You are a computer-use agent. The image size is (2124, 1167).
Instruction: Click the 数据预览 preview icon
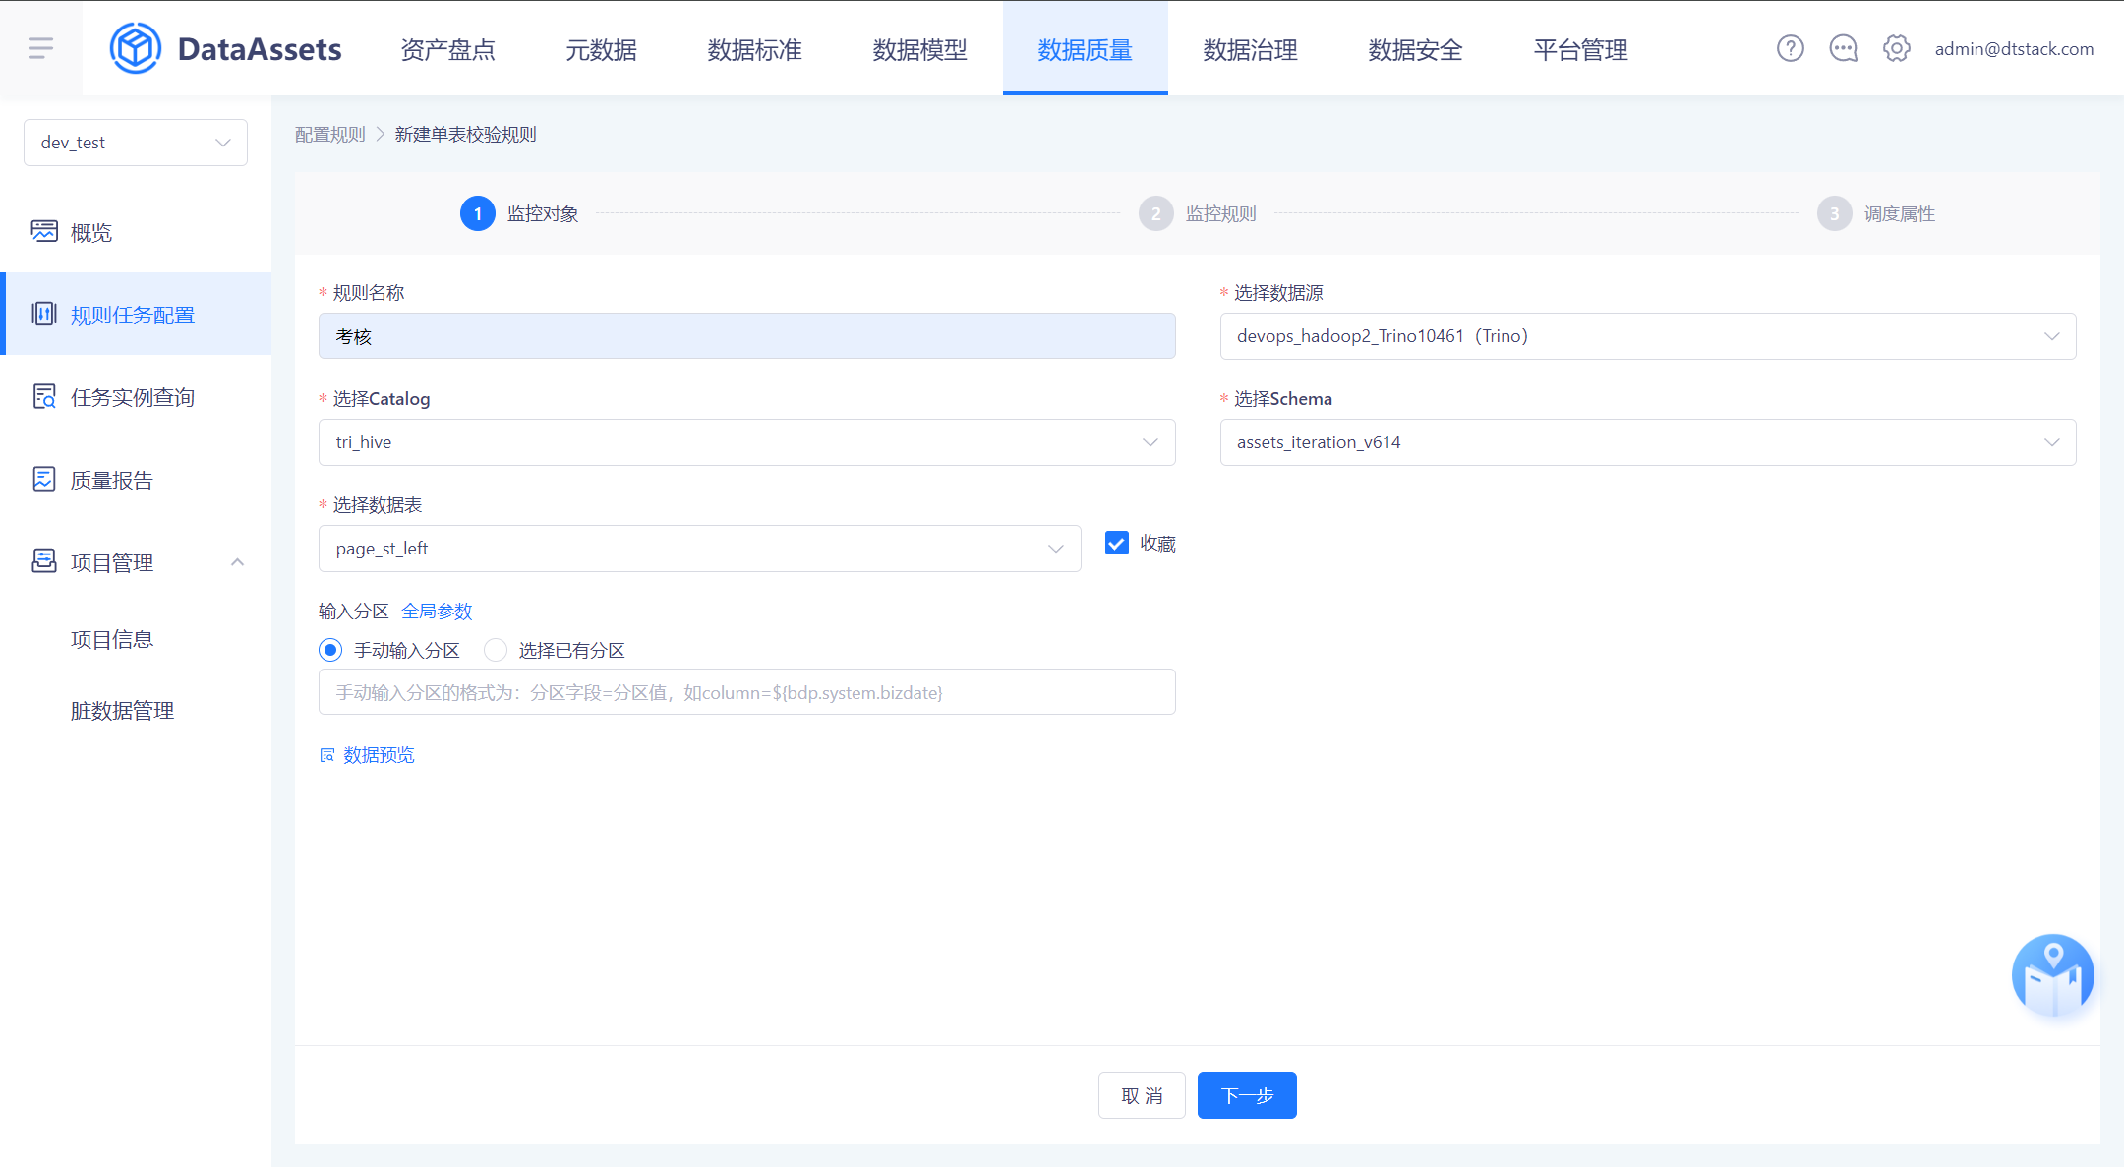(327, 755)
